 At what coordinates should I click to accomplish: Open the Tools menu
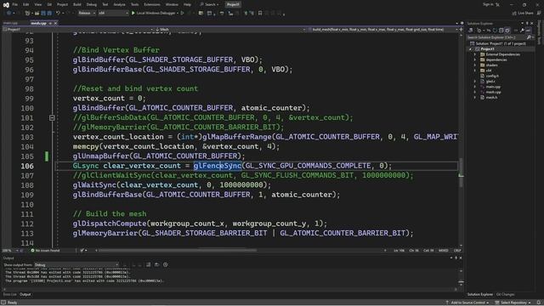click(134, 4)
